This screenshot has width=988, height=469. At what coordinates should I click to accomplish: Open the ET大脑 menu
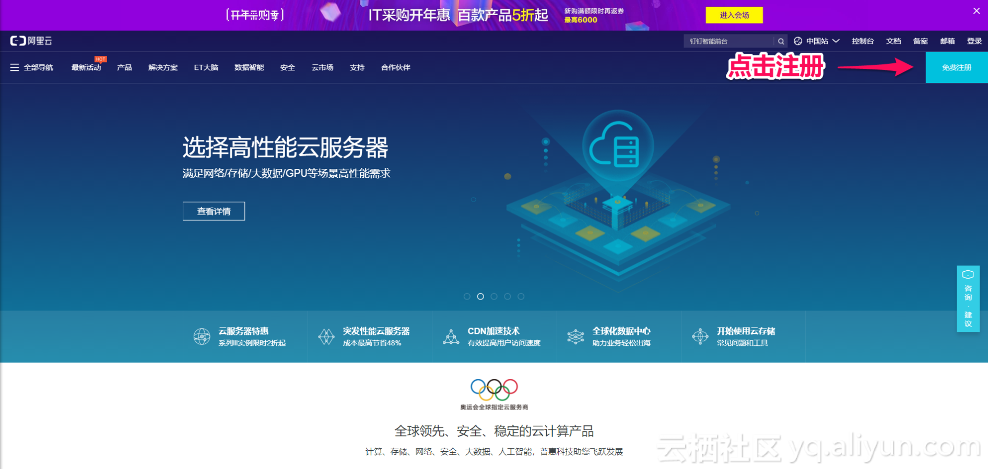point(206,67)
